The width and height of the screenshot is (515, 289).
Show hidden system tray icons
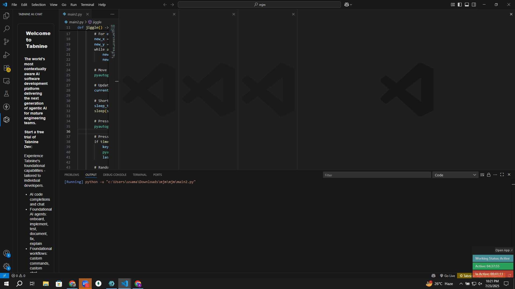[x=461, y=284]
